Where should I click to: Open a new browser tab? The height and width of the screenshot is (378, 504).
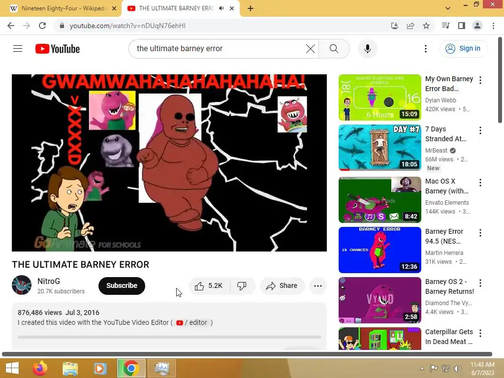pyautogui.click(x=251, y=9)
